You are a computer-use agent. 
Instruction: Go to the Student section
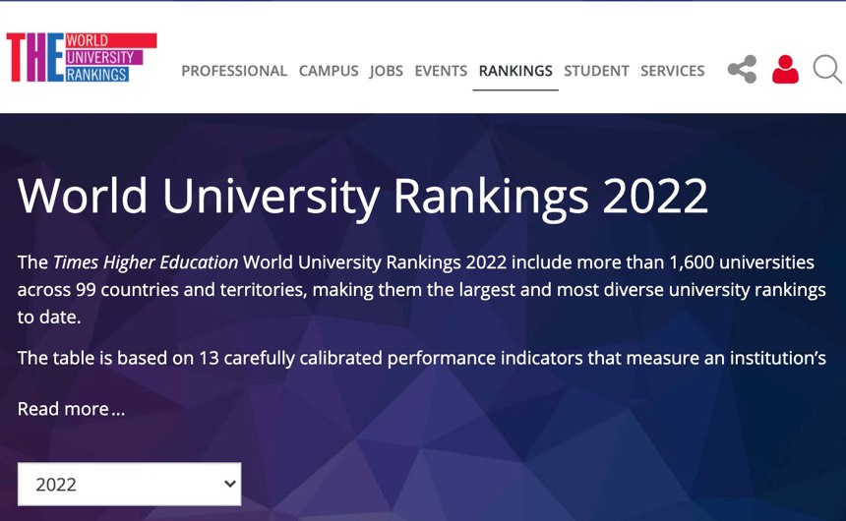click(x=596, y=71)
